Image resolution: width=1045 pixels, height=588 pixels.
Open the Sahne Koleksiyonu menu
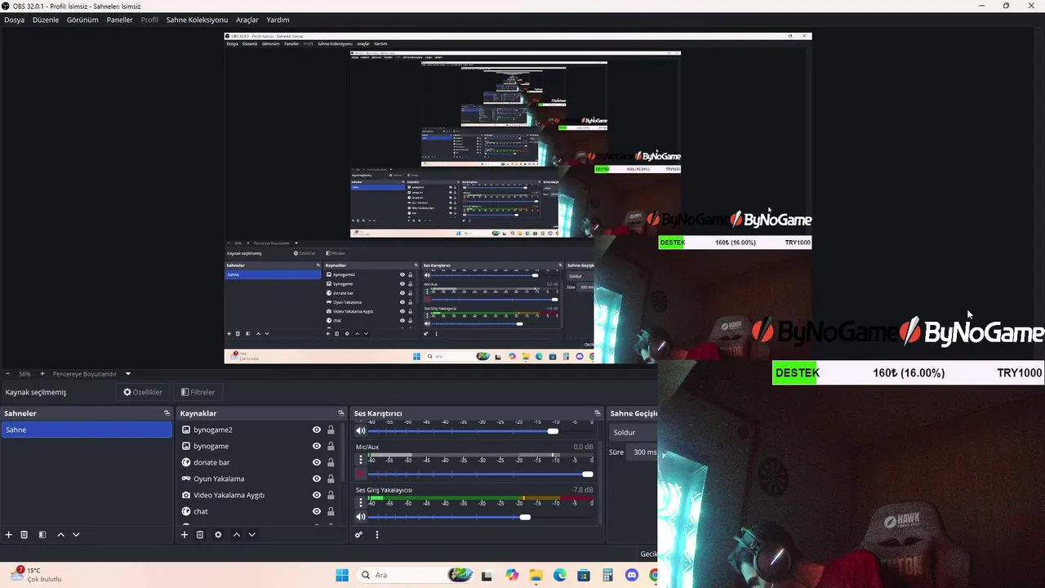(197, 20)
